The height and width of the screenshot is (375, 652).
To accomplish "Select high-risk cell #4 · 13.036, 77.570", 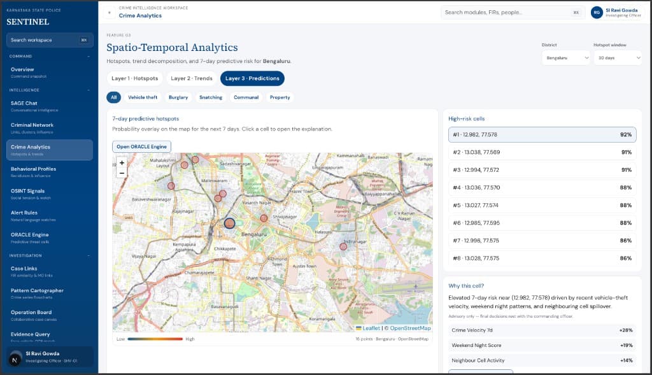I will click(542, 187).
